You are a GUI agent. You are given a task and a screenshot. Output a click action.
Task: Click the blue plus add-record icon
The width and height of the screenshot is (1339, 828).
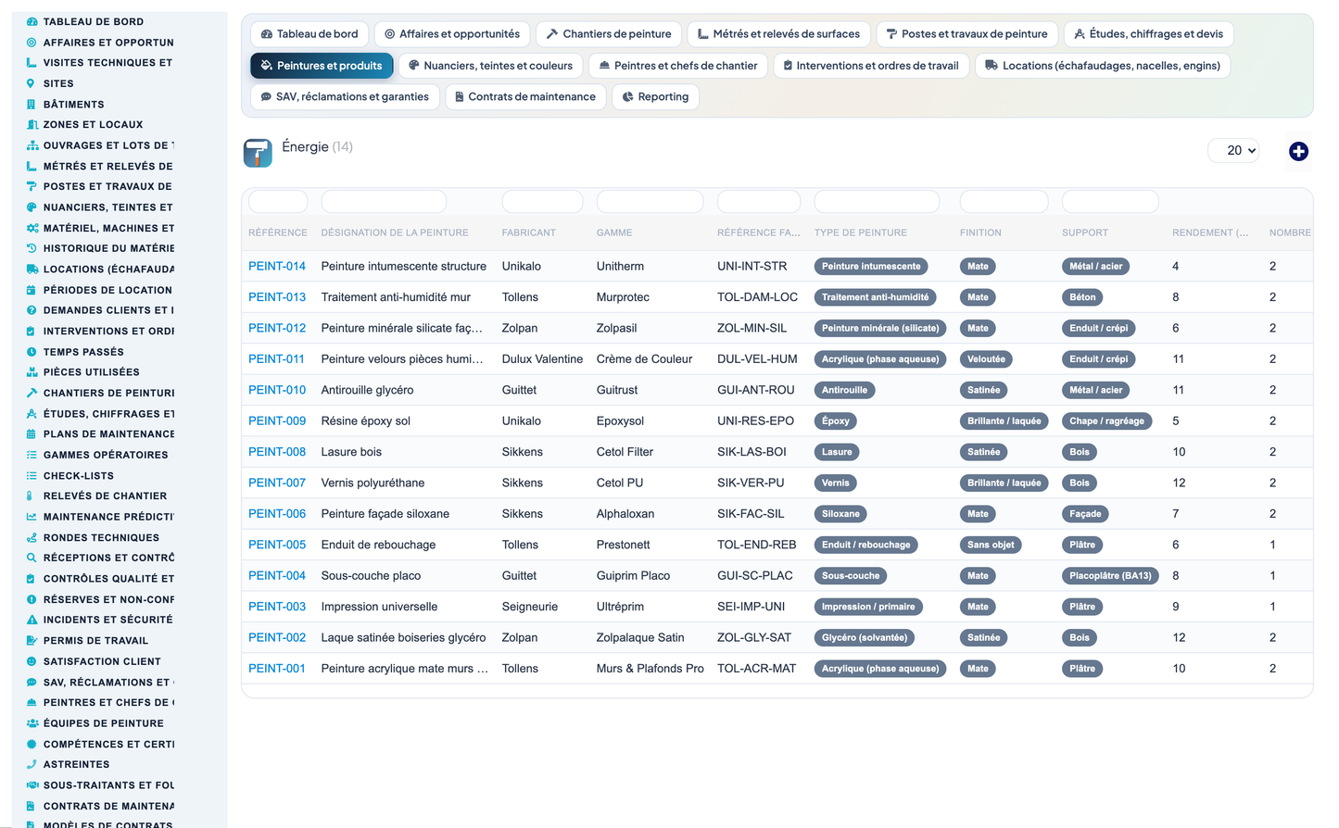point(1298,151)
